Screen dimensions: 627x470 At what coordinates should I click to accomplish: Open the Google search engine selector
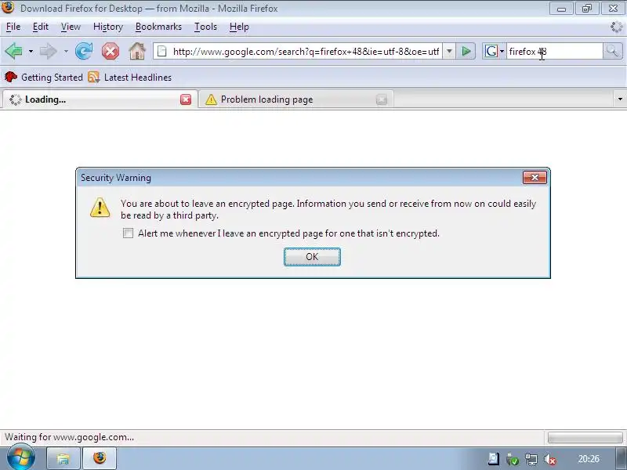pos(494,51)
